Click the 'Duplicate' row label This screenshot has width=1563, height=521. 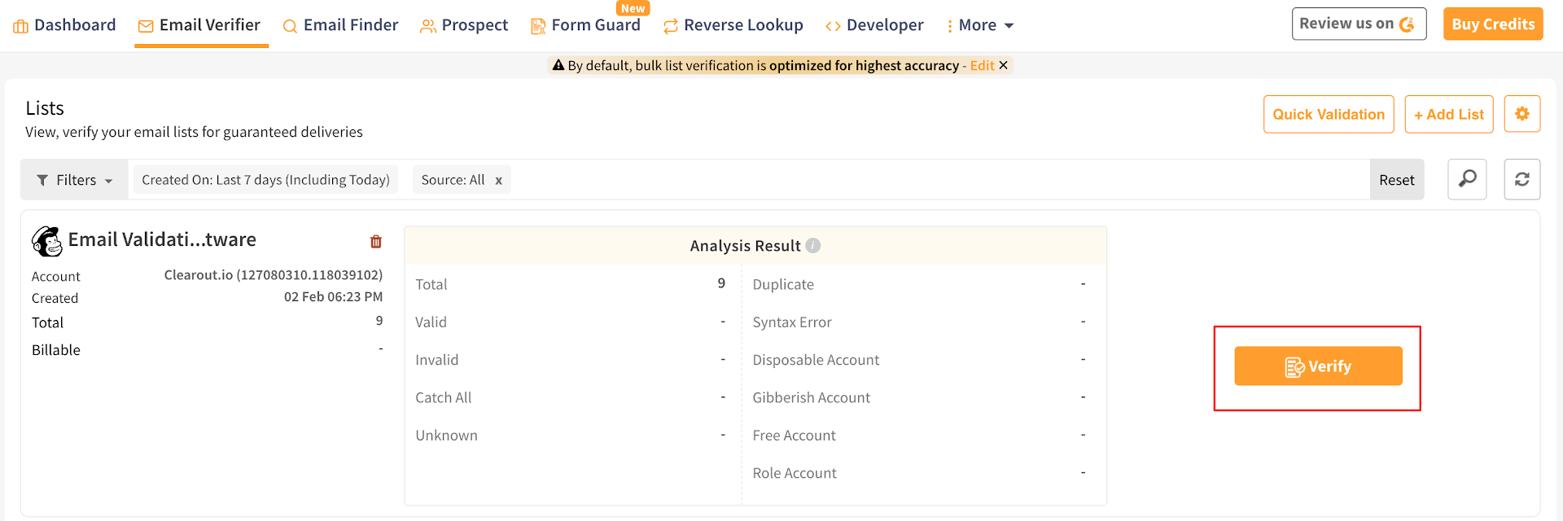tap(783, 284)
